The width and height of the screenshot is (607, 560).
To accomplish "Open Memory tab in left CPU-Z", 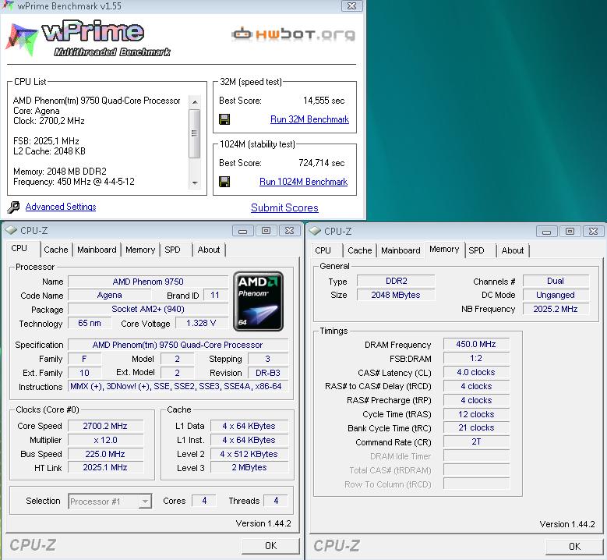I will click(x=140, y=250).
